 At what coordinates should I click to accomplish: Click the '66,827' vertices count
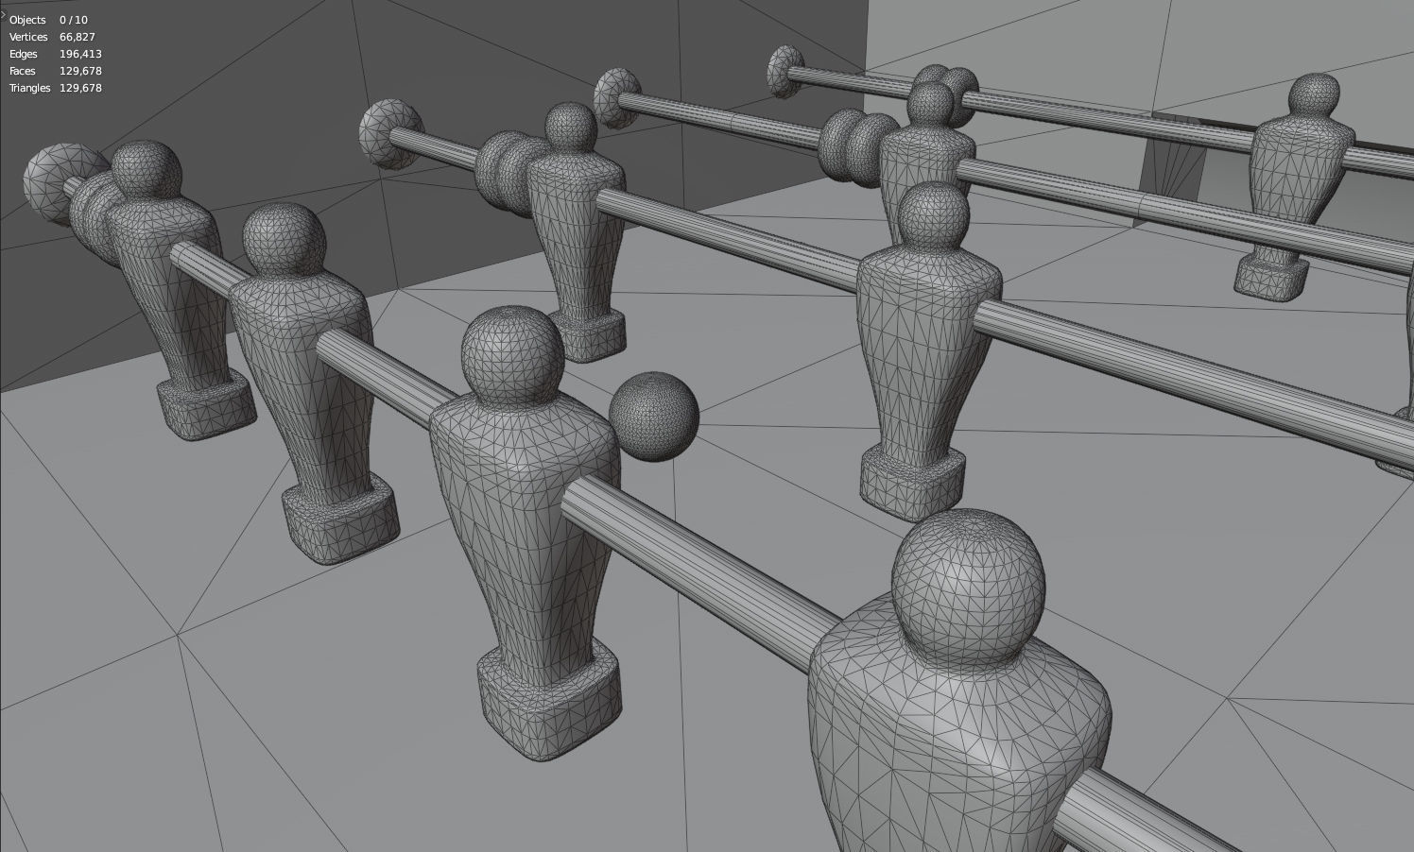pos(78,37)
